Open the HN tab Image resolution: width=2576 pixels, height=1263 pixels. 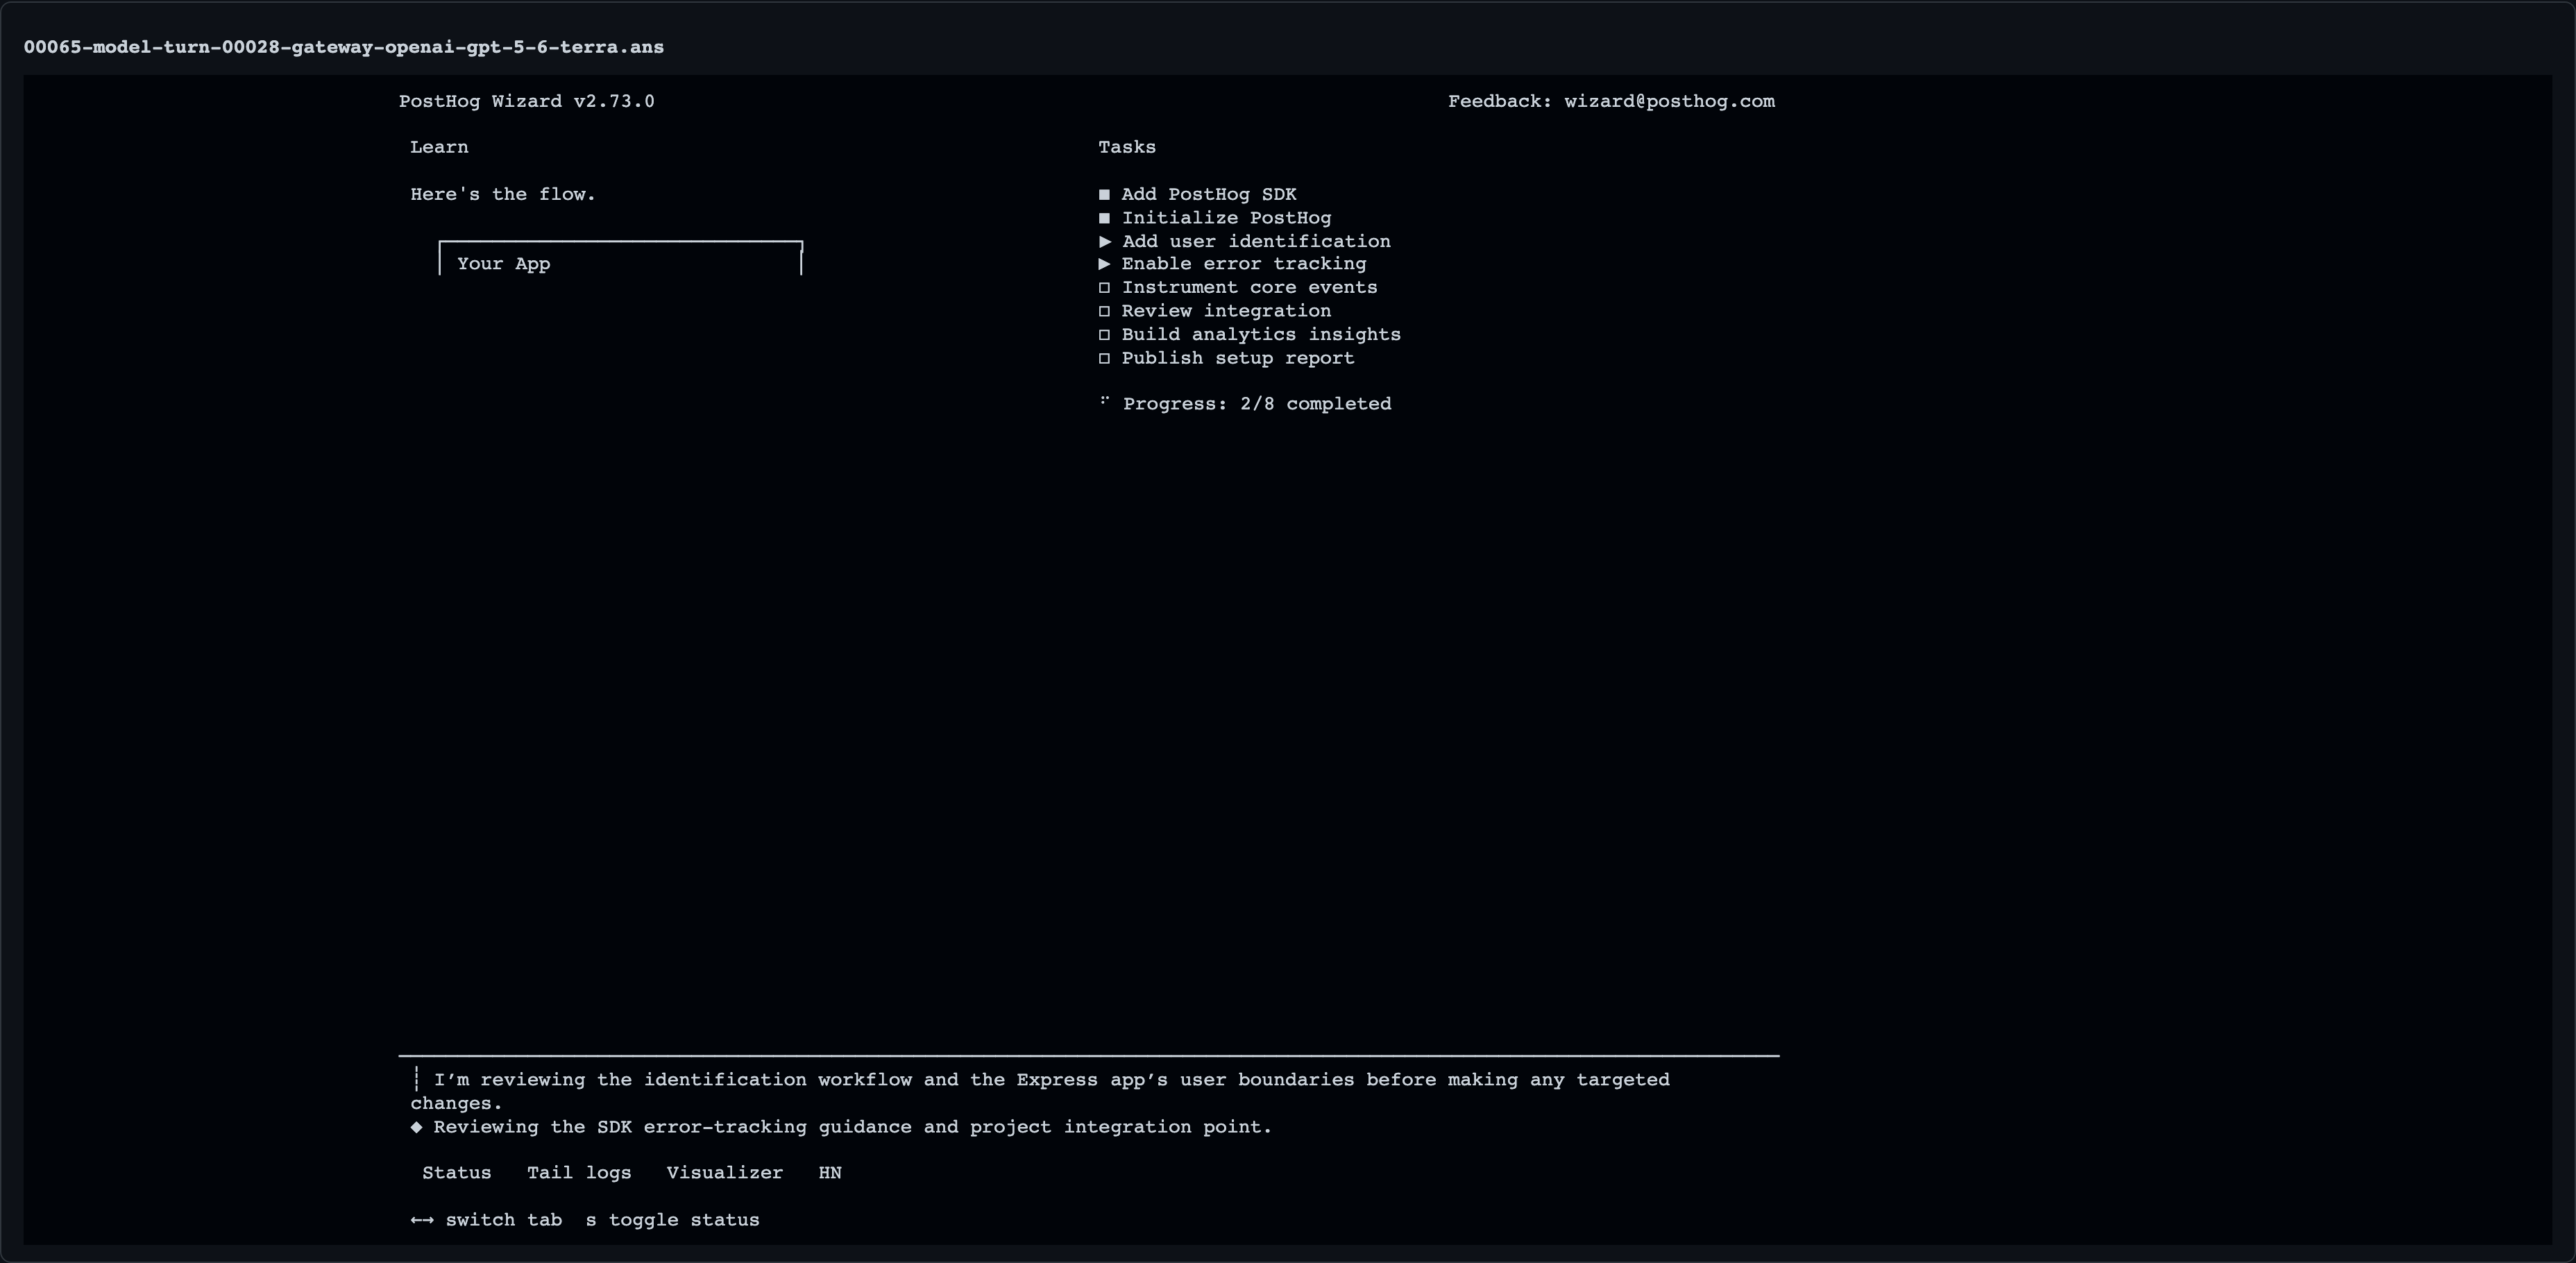coord(830,1173)
